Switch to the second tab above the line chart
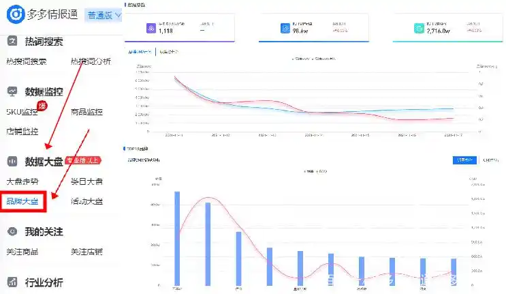This screenshot has width=506, height=294. click(x=169, y=52)
